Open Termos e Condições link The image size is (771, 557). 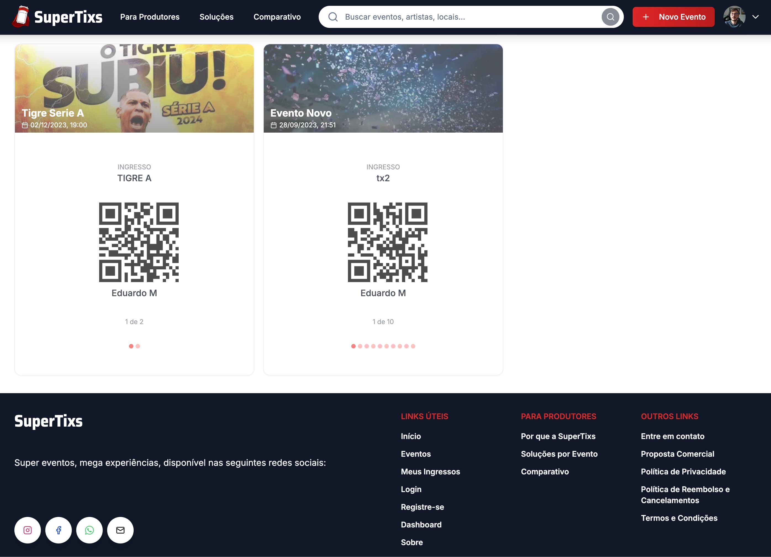click(679, 517)
